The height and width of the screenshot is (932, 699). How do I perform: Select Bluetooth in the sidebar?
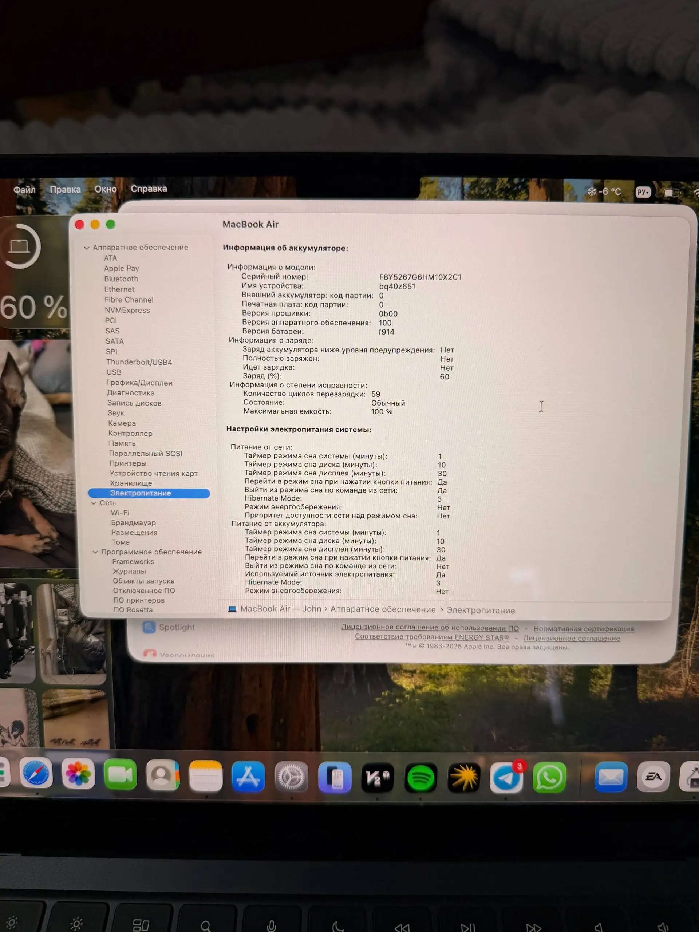(121, 279)
